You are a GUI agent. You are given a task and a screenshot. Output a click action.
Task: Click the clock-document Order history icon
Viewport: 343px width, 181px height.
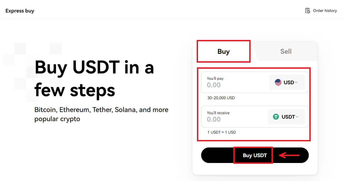click(x=307, y=11)
